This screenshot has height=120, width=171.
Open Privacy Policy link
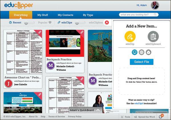[75, 117]
